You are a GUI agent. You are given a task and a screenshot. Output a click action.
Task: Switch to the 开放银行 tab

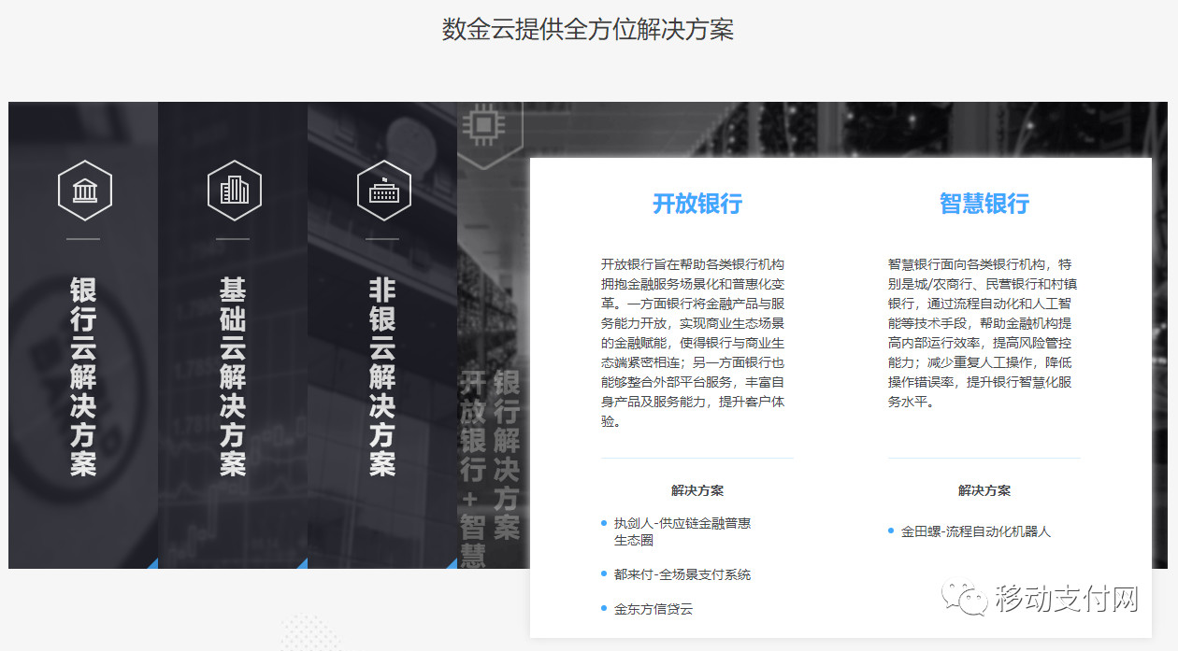point(696,205)
